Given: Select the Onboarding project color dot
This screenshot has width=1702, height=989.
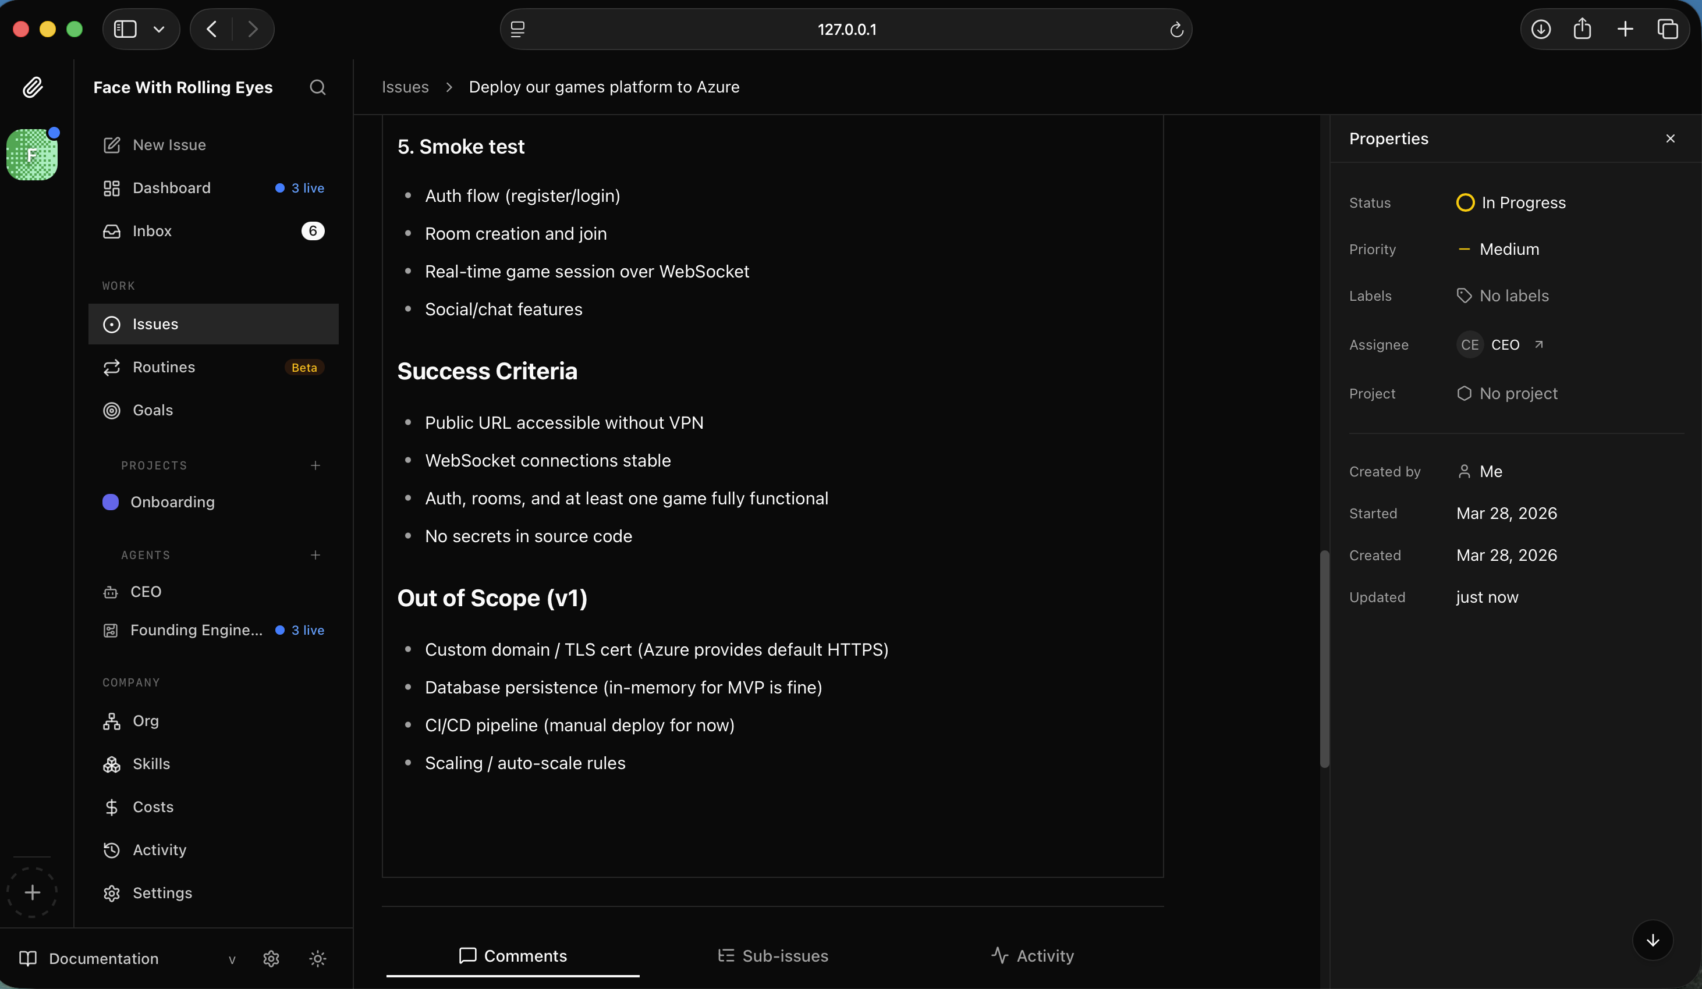Looking at the screenshot, I should tap(111, 501).
